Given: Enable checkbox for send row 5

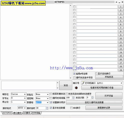Looking at the screenshot, I should click(x=74, y=20).
